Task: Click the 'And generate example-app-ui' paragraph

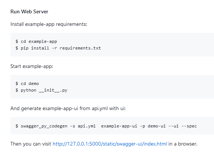Action: 68,109
